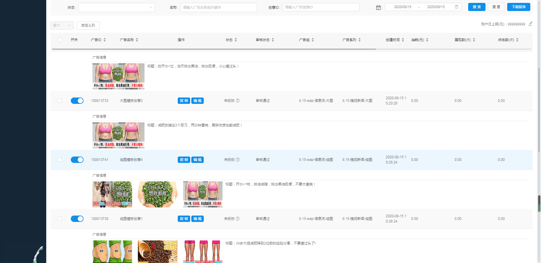Open the end date 2020/08/15 picker
The image size is (541, 263).
coord(436,7)
